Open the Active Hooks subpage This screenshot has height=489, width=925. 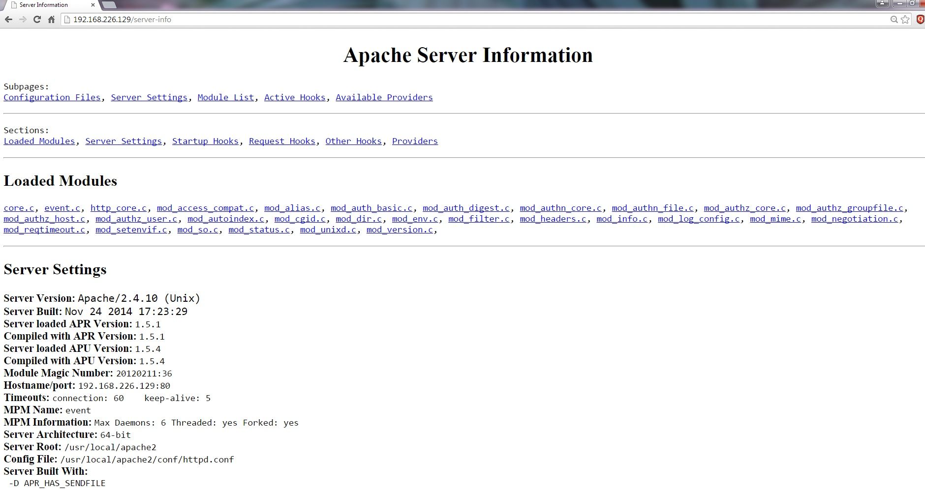click(295, 97)
